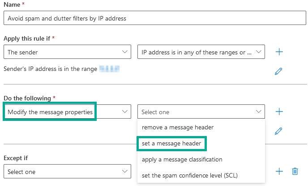Screen dimensions: 308x186
Task: Click the pencil icon in Do the following
Action: click(278, 131)
